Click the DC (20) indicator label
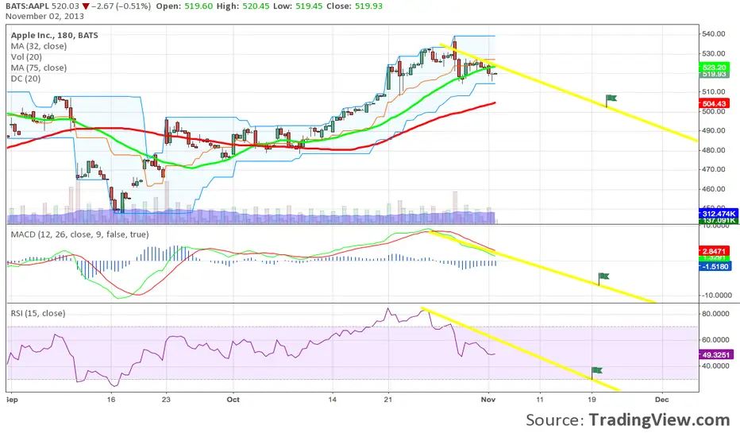Screen dimensions: 740x437 pos(25,79)
